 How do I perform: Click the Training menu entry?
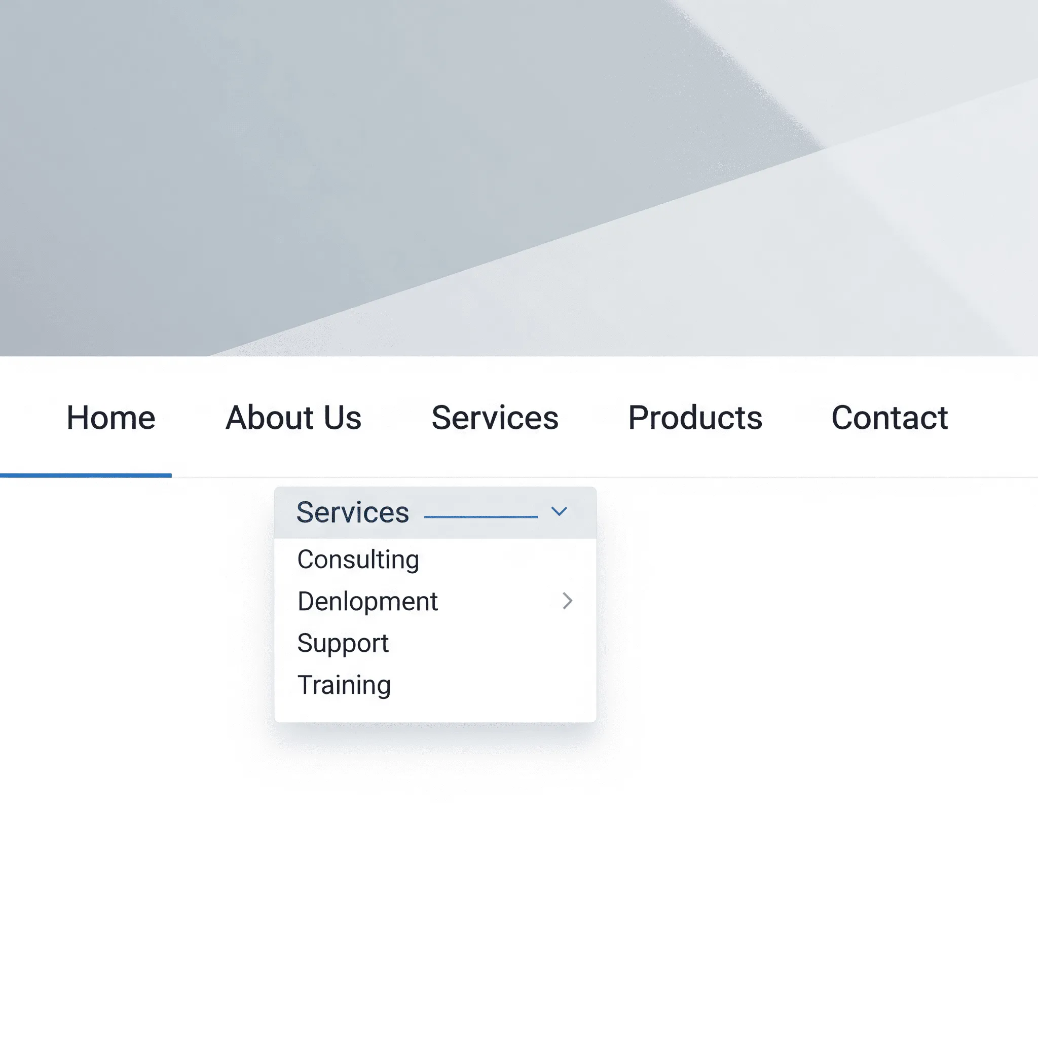tap(344, 684)
